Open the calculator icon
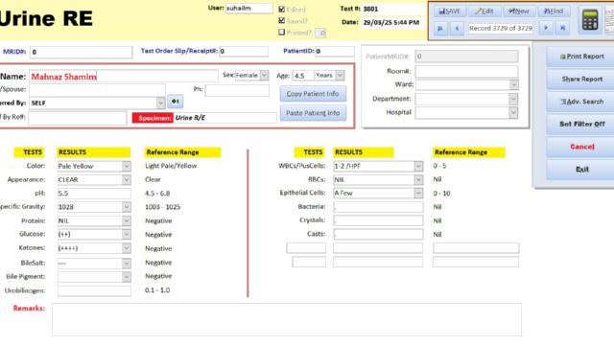 tap(590, 19)
